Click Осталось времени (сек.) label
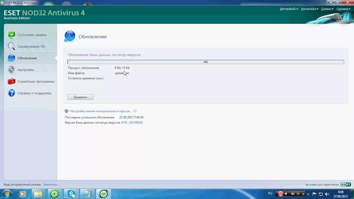This screenshot has height=199, width=354. tap(86, 78)
